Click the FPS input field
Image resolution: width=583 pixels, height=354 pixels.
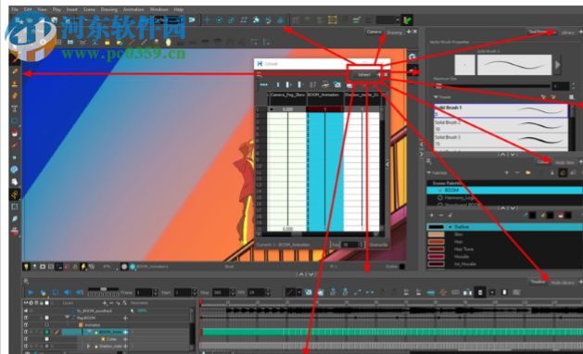pyautogui.click(x=256, y=293)
